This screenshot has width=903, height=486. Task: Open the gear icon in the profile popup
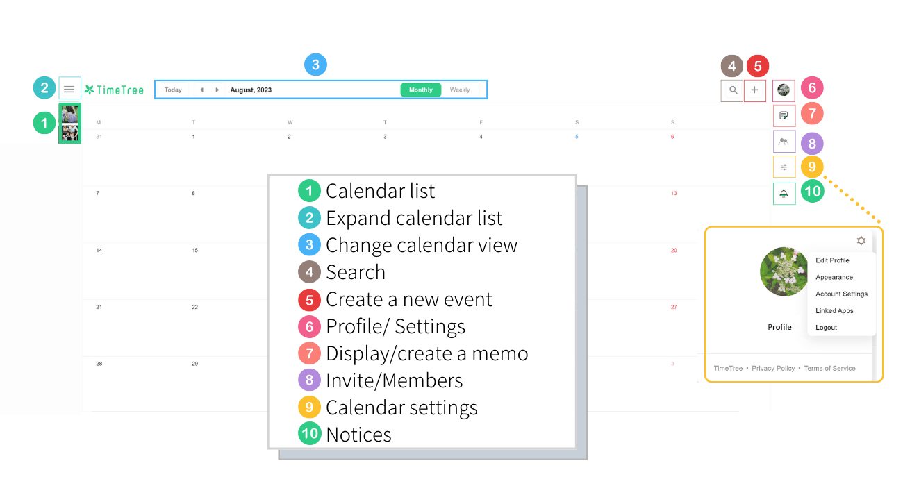pyautogui.click(x=861, y=241)
